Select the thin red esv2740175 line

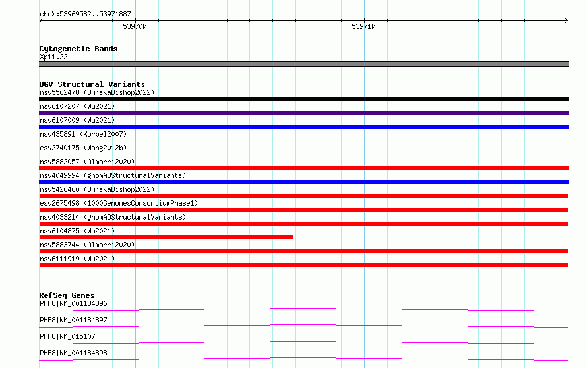coord(303,154)
